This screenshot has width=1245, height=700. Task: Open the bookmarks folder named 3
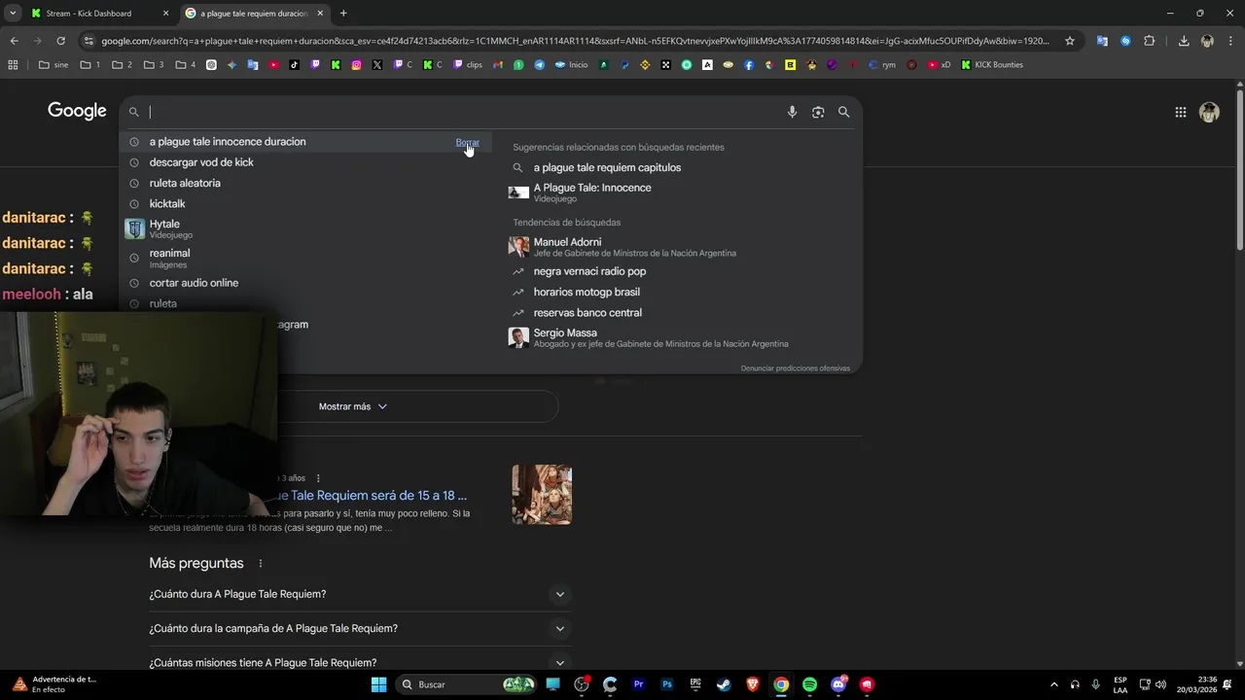tap(153, 65)
